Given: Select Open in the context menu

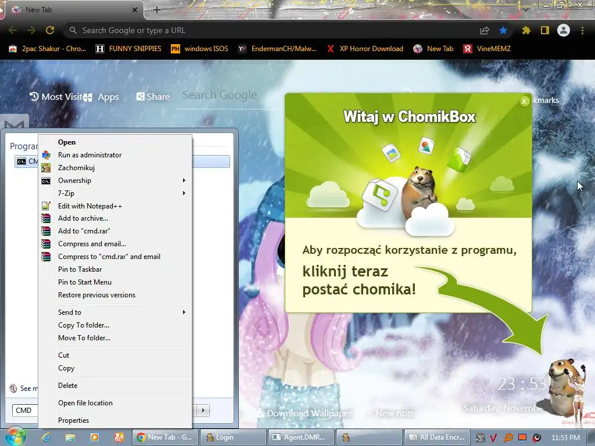Looking at the screenshot, I should click(x=116, y=142).
